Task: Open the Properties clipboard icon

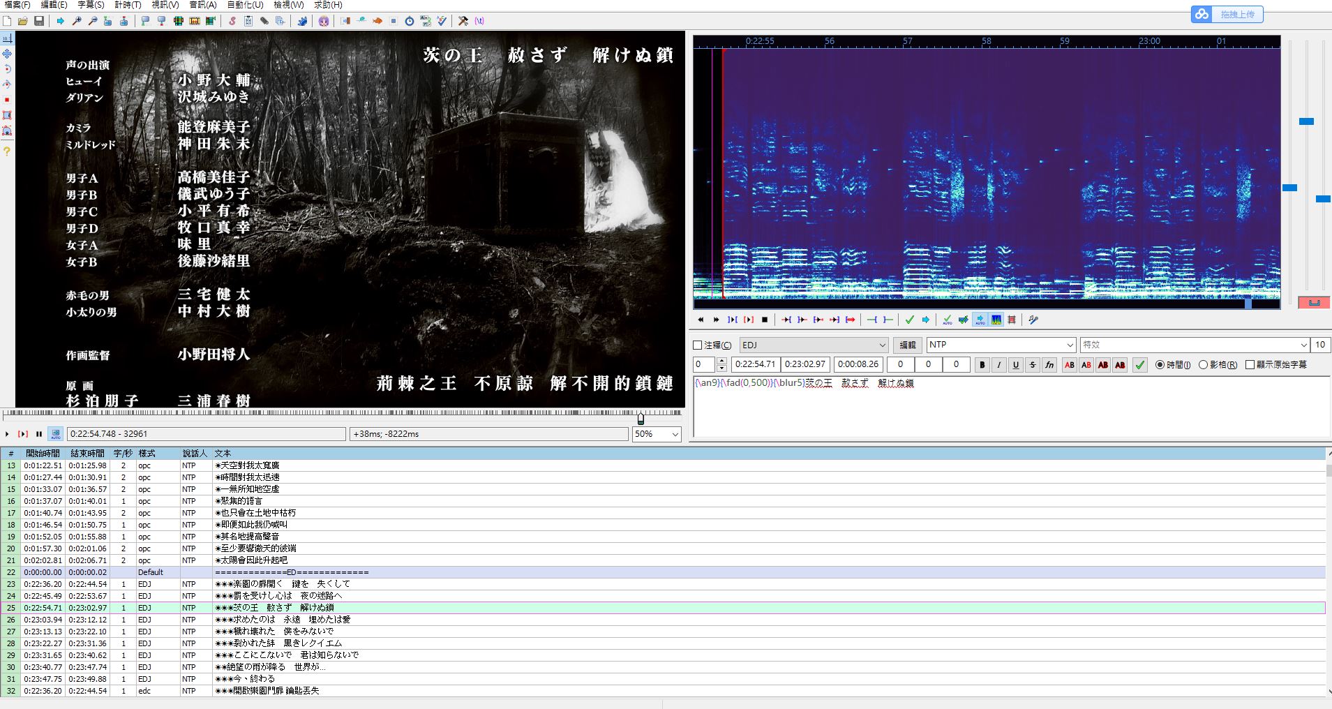Action: [x=248, y=21]
